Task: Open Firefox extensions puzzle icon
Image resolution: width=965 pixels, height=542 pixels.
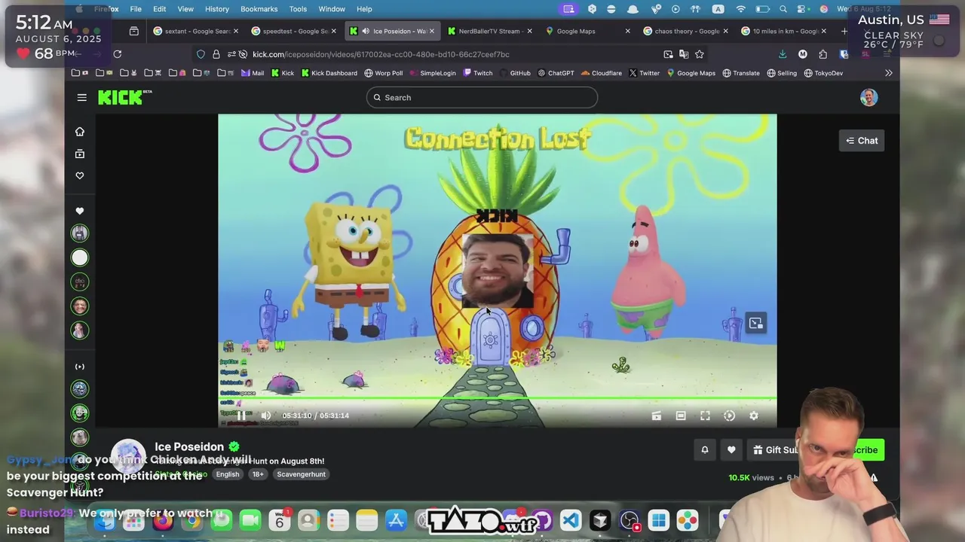Action: (x=823, y=54)
